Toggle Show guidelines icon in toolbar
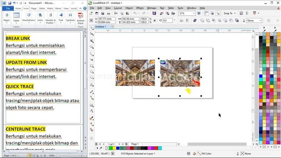Viewport: 281px width, 158px height. [x=218, y=14]
